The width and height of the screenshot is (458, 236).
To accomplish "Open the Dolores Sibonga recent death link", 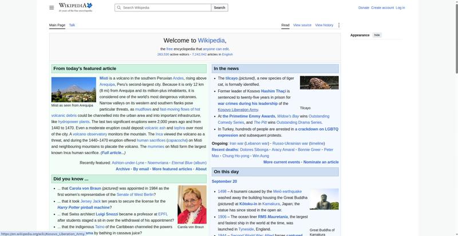I will tap(254, 150).
